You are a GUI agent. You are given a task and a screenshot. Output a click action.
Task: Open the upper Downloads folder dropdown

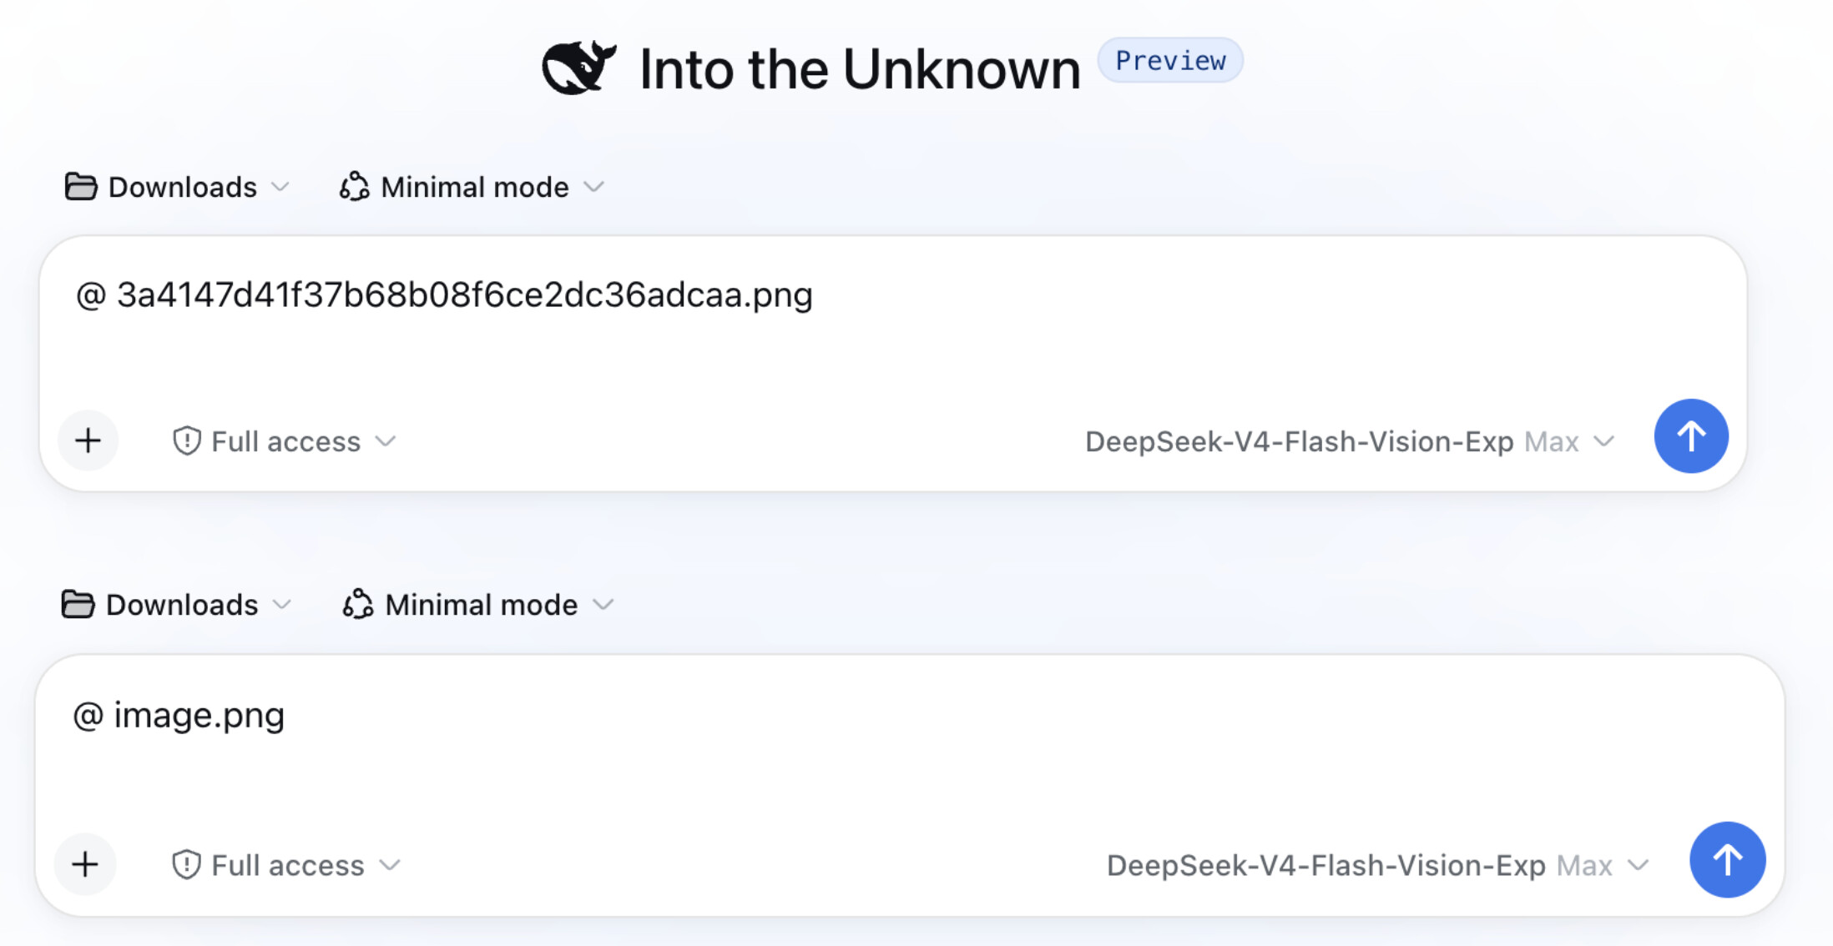click(178, 187)
